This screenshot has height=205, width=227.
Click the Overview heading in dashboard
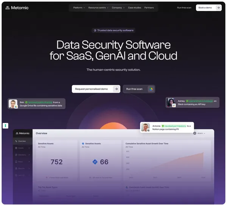pos(42,133)
